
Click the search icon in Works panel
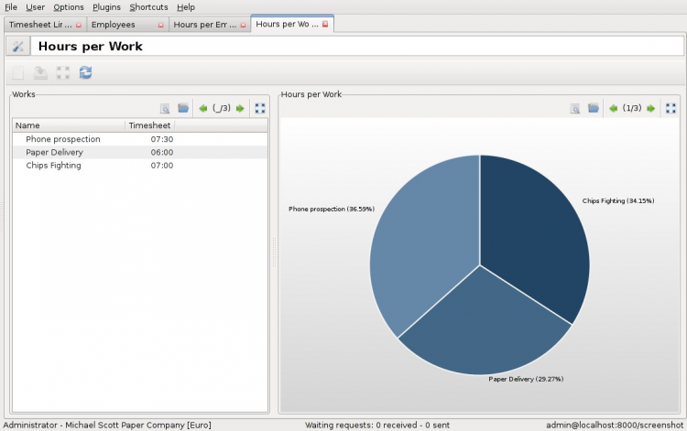pos(165,109)
